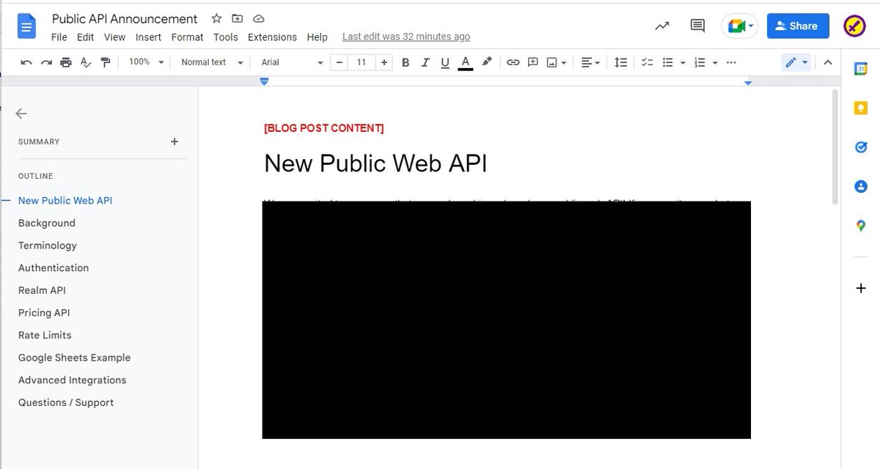This screenshot has height=469, width=880.
Task: Open the comment history icon
Action: (697, 26)
